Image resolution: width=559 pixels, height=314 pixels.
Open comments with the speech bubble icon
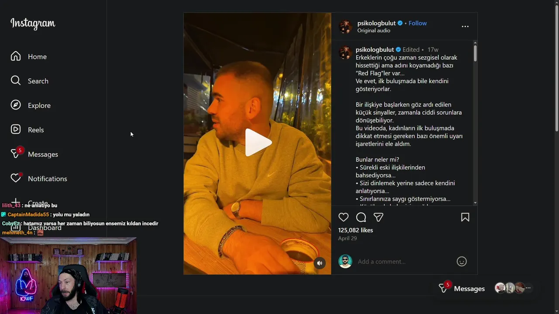361,217
